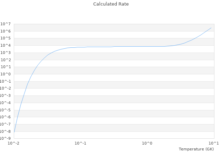Click the "Temperature (GK)" axis label
Viewport: 221px width, 166px height.
coord(196,149)
